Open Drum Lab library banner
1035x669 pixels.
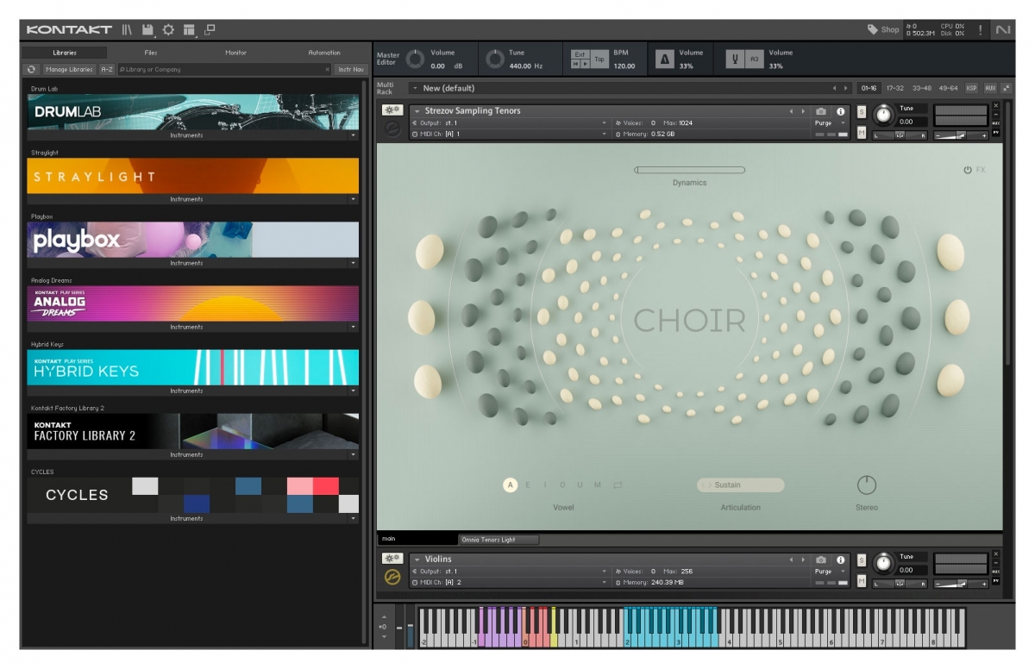click(x=193, y=112)
